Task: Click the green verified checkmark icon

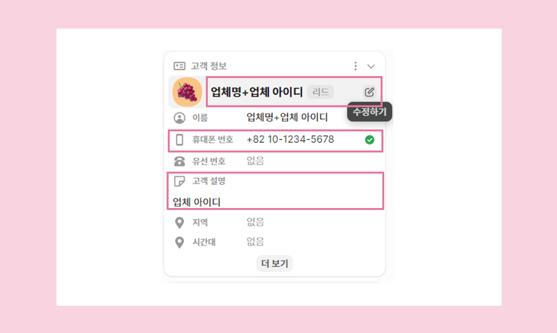Action: pyautogui.click(x=369, y=140)
